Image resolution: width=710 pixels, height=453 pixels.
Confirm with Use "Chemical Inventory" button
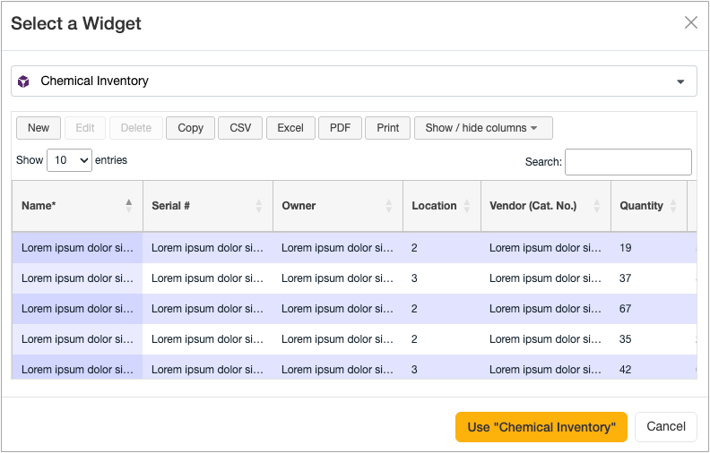coord(541,427)
